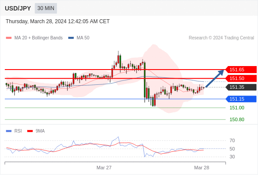The image size is (258, 175).
Task: Toggle the 9MA legend label
Action: click(x=40, y=131)
